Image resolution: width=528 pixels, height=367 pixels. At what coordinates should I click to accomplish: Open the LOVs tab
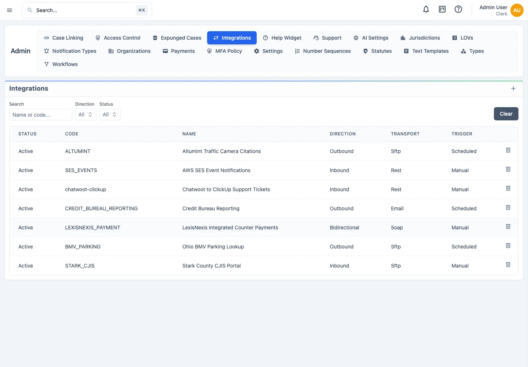[462, 38]
